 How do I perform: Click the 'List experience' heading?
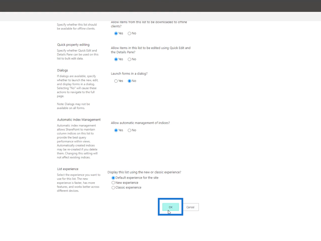pos(67,169)
